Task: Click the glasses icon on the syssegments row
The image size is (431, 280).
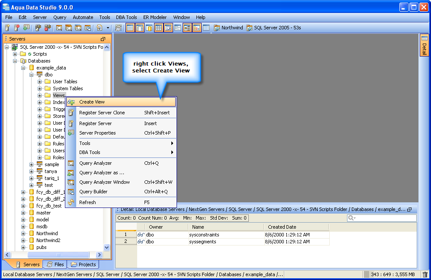Action: 141,242
